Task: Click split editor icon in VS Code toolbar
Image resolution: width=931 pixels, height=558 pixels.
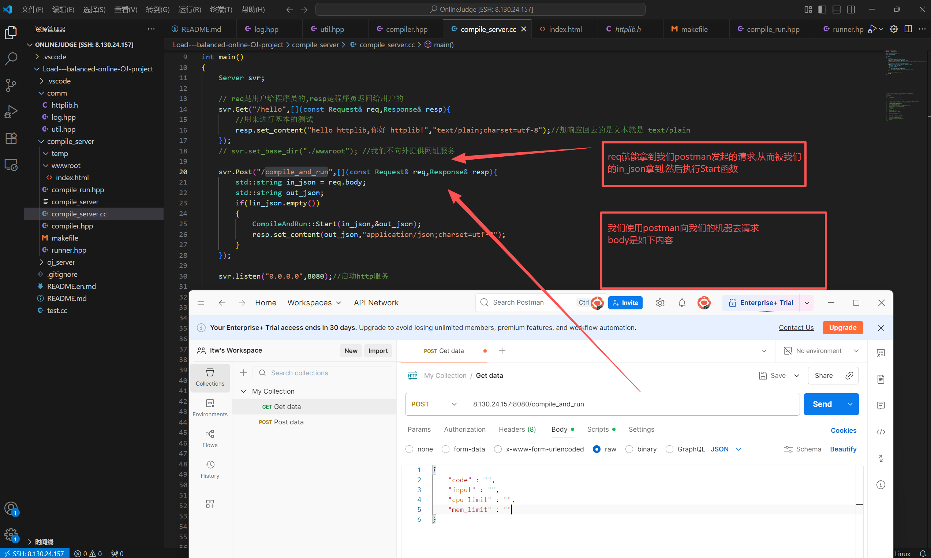Action: pyautogui.click(x=908, y=29)
